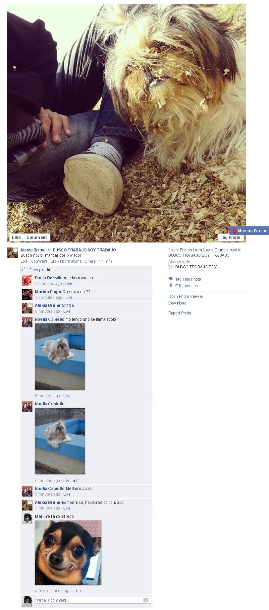Image resolution: width=269 pixels, height=610 pixels.
Task: Open Mati's profile avatar next to alfredo comment
Action: tap(27, 519)
